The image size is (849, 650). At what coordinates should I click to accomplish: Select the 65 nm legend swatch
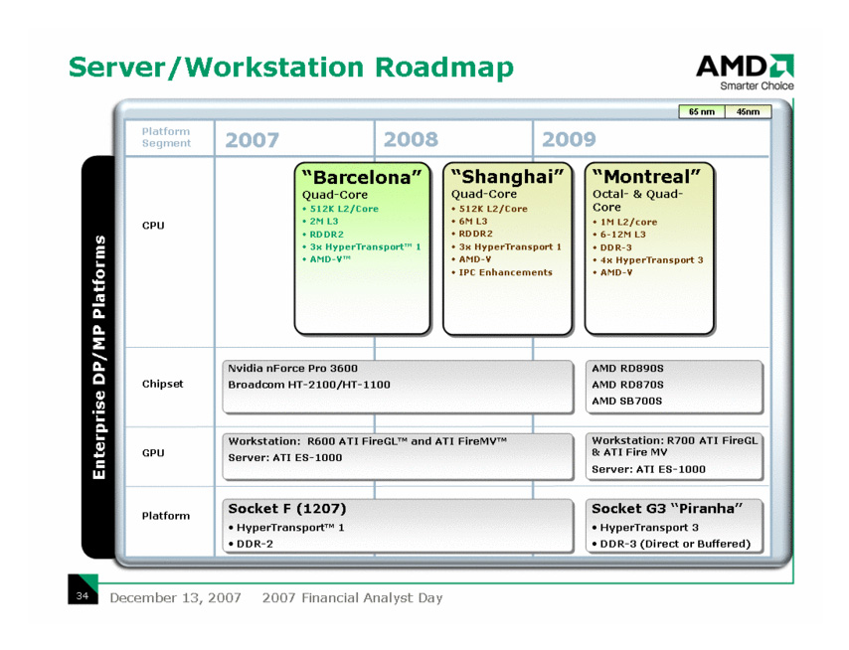702,111
